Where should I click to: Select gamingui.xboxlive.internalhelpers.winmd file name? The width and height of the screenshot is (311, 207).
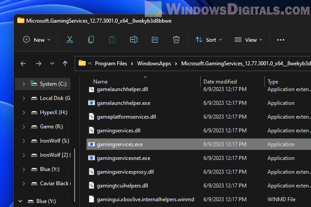(145, 199)
